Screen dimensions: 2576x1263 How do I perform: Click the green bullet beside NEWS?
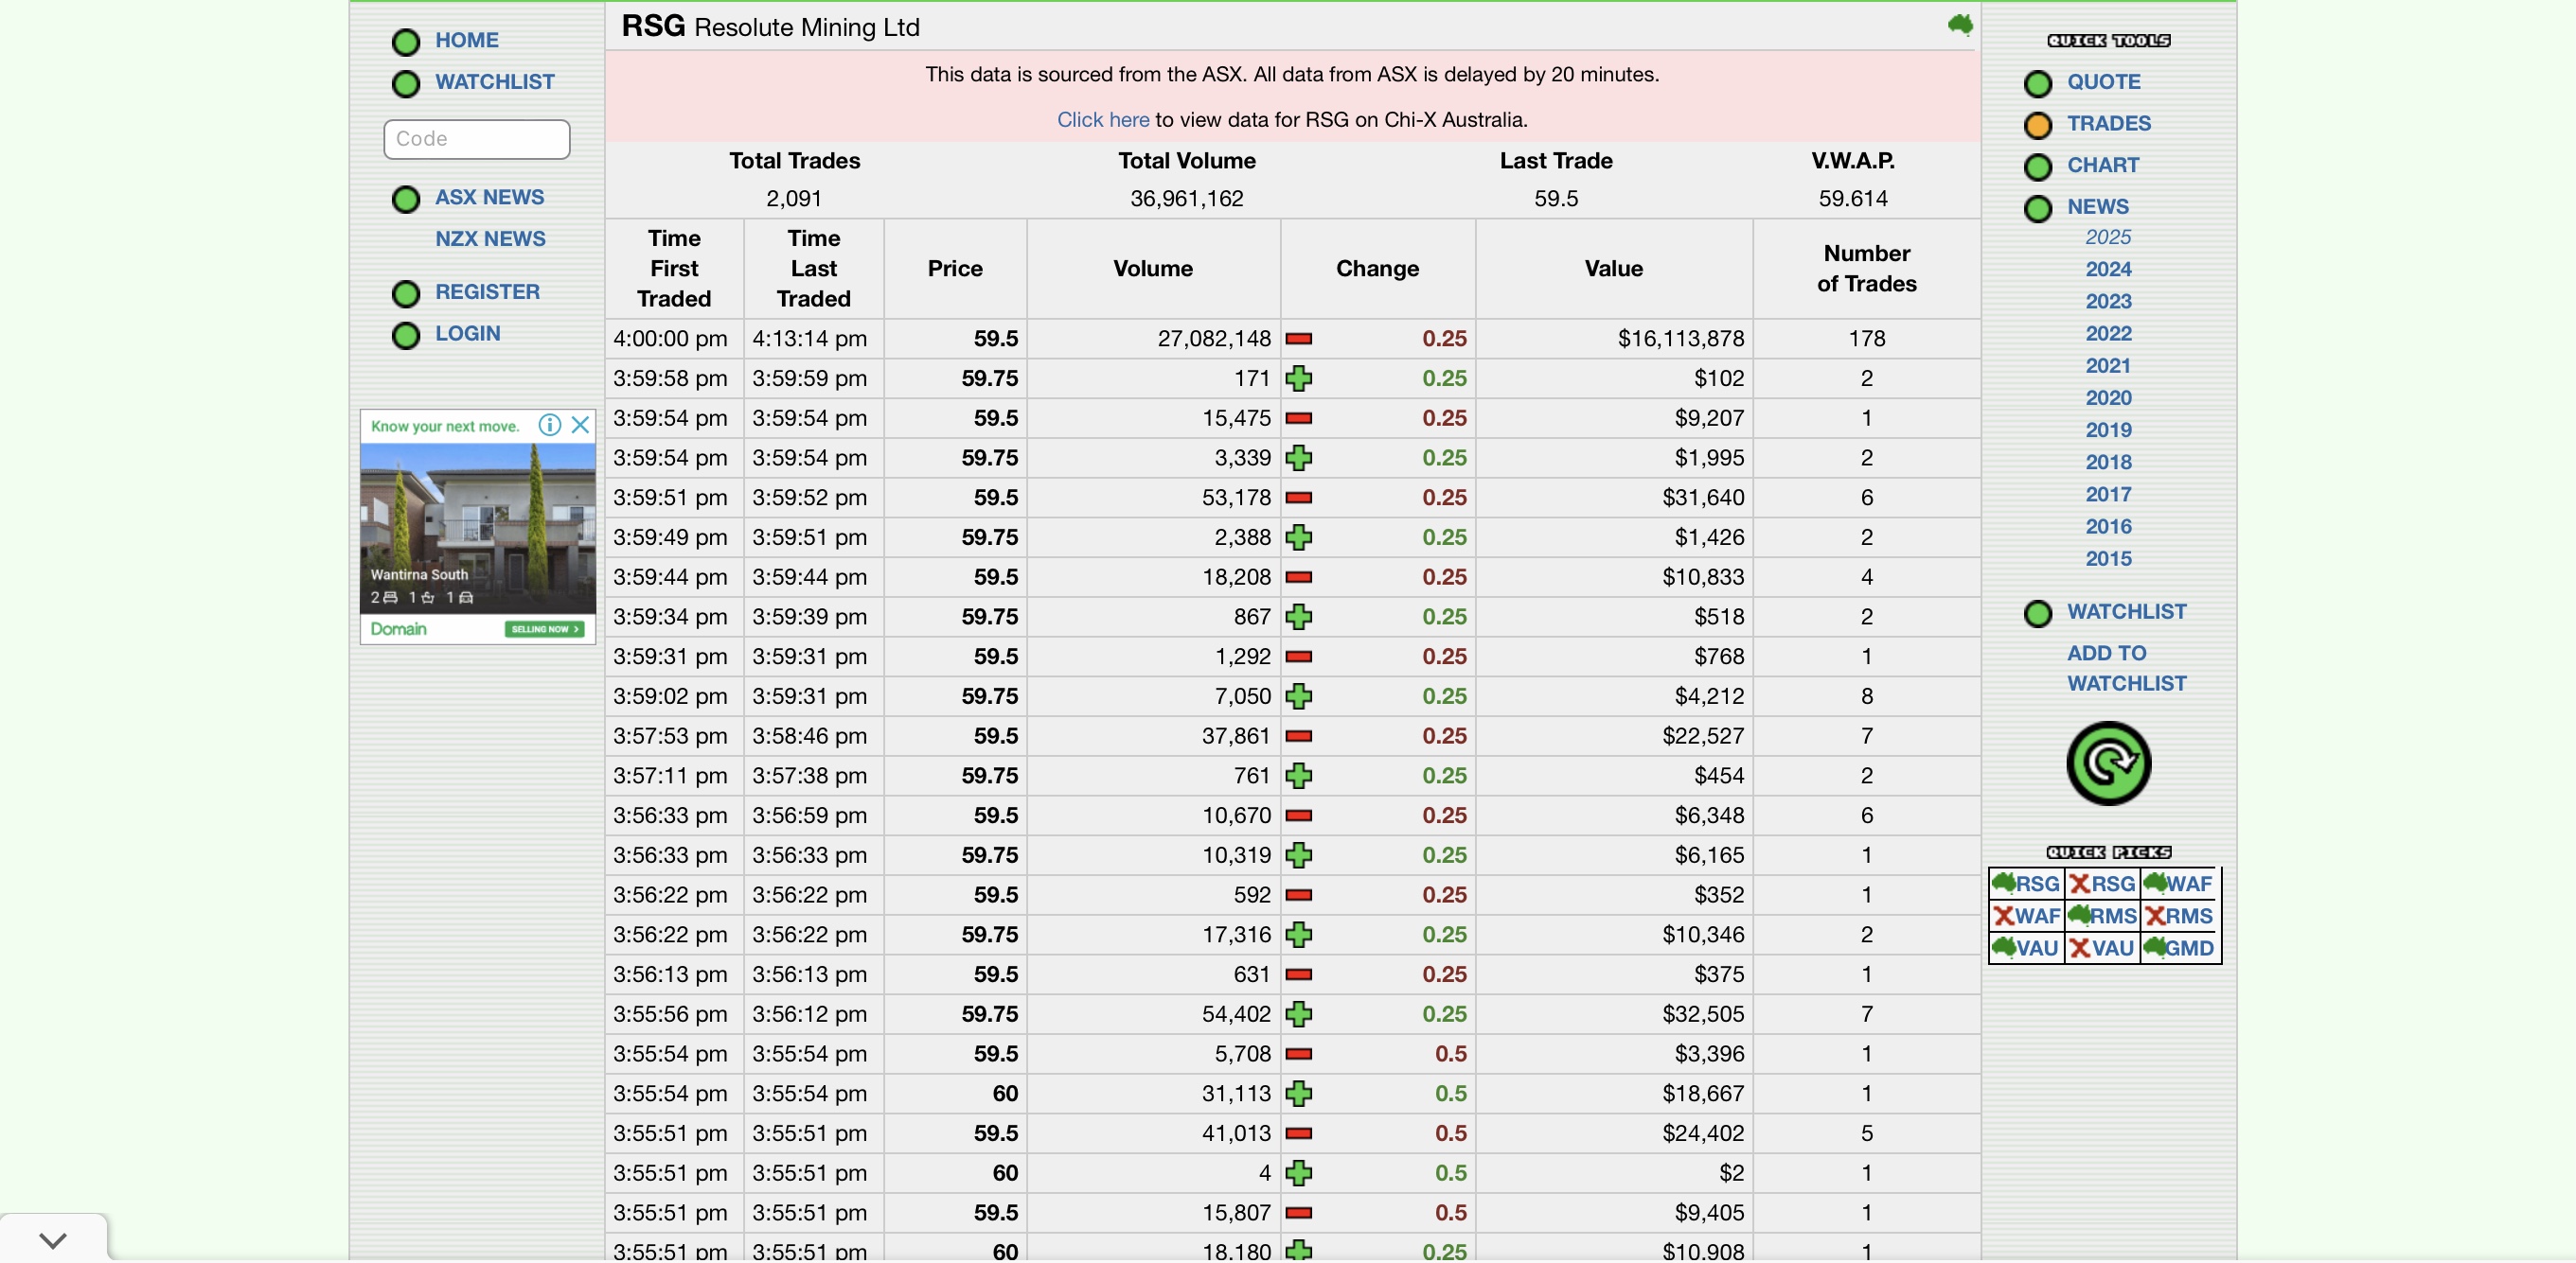point(2038,209)
